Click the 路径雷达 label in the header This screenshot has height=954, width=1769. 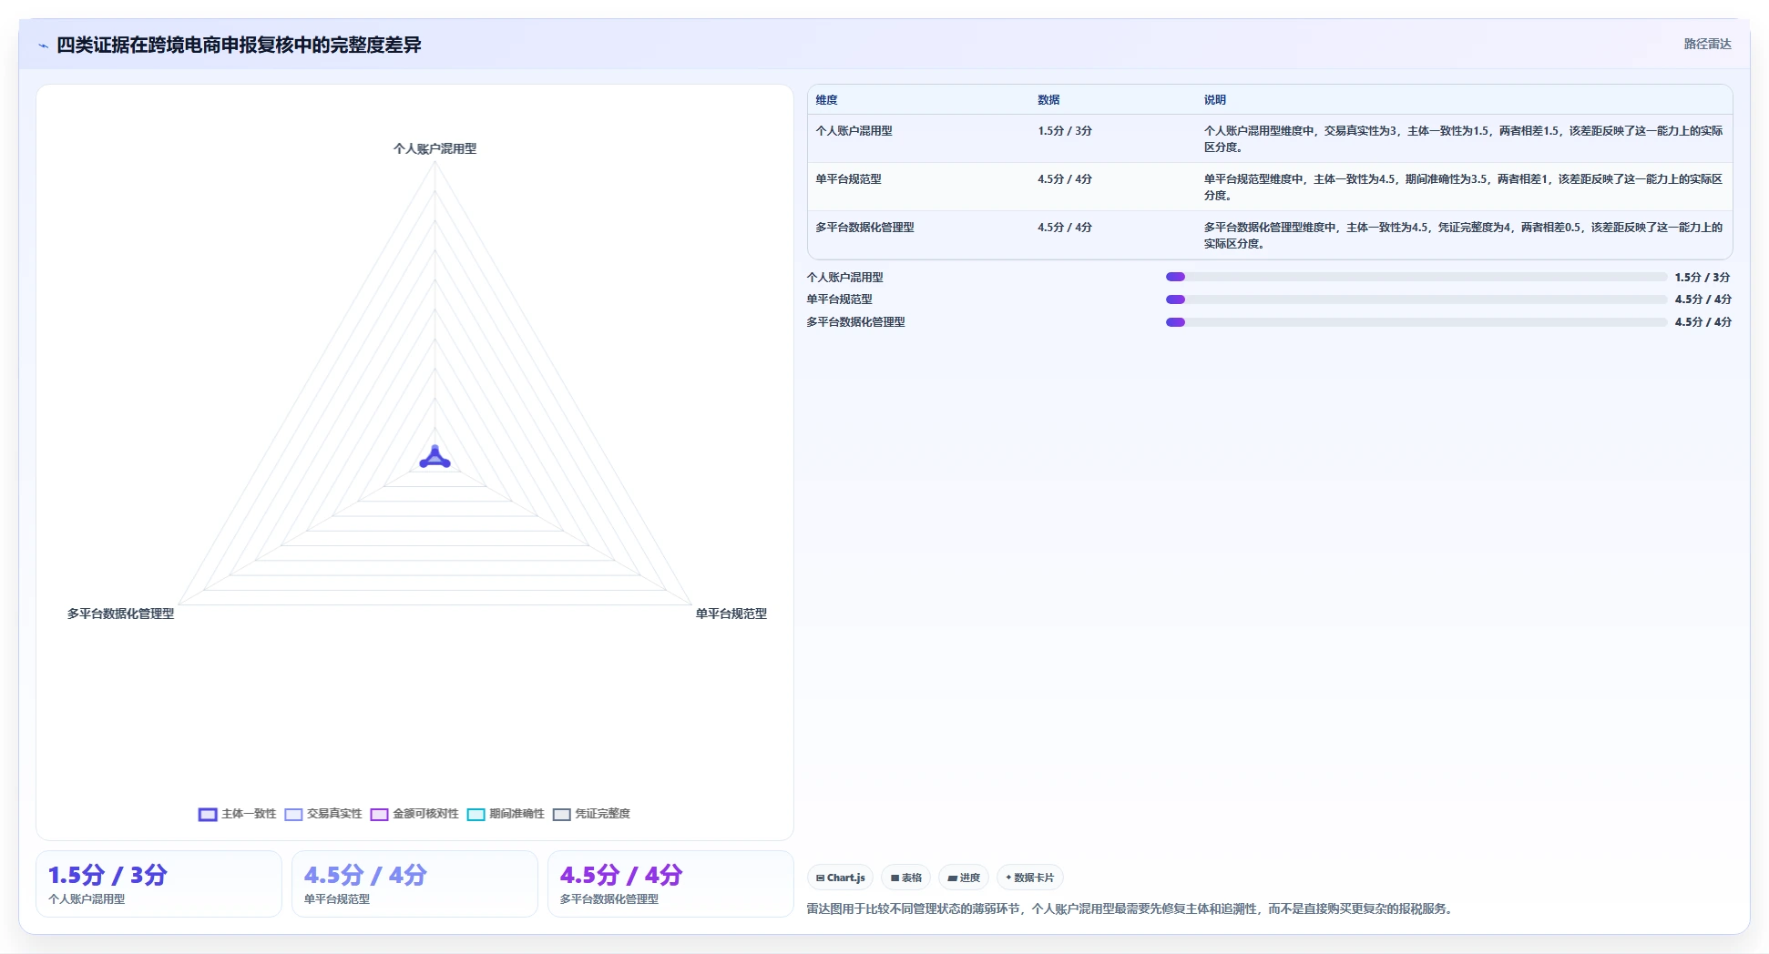1707,44
